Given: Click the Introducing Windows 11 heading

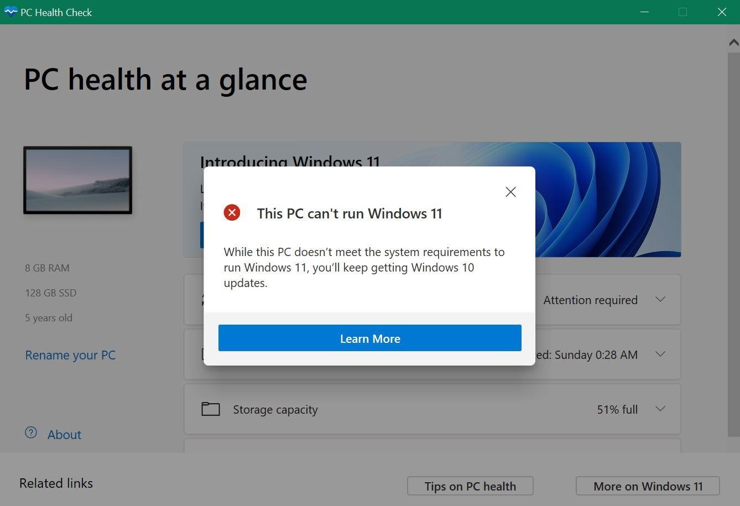Looking at the screenshot, I should (290, 161).
